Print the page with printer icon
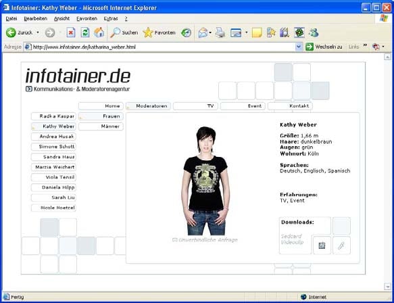The width and height of the screenshot is (394, 303). [220, 32]
